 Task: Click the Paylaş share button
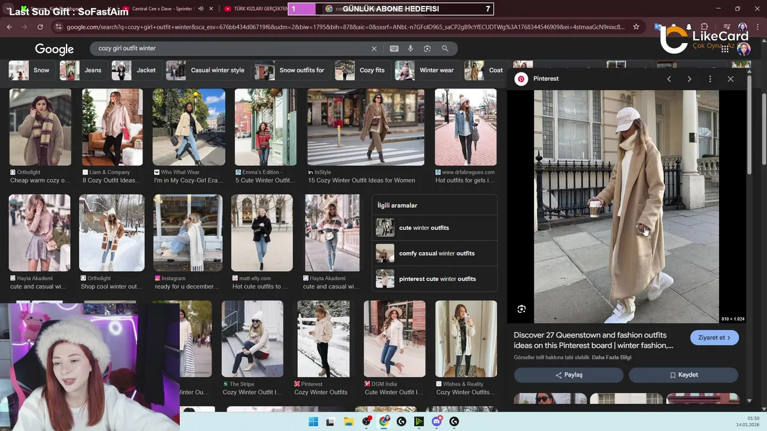(569, 375)
